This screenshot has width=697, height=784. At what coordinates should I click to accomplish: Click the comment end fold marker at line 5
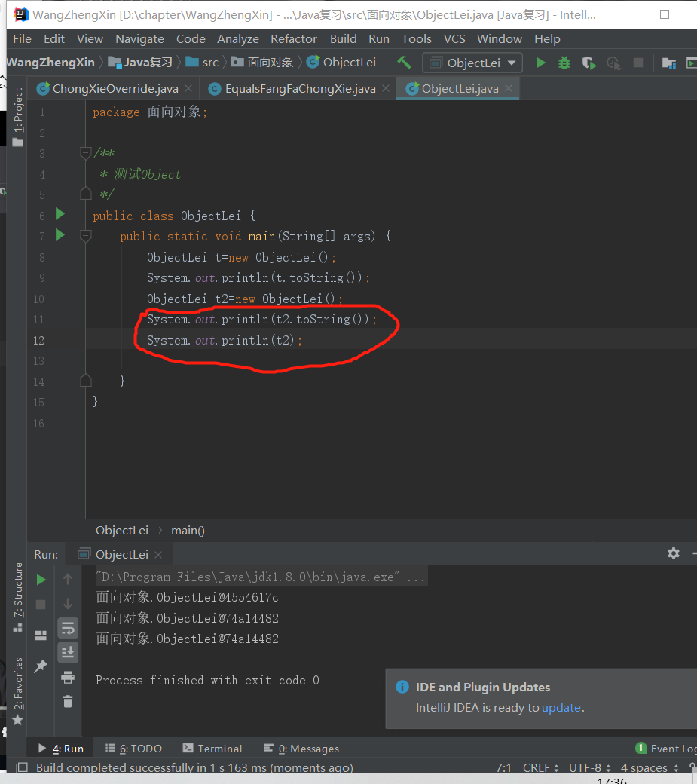click(x=86, y=194)
